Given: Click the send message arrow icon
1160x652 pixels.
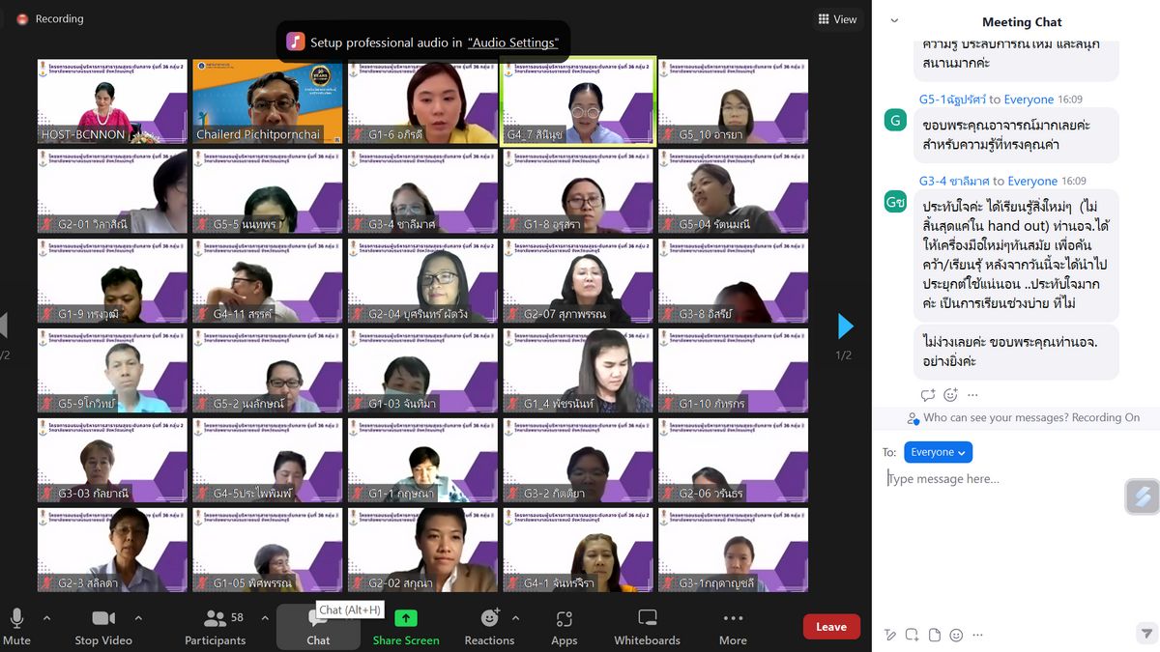Looking at the screenshot, I should pos(1145,635).
